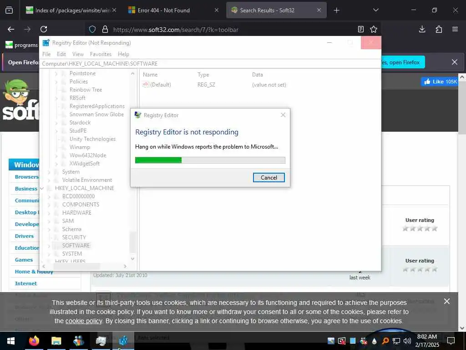Expand the Policies registry key
This screenshot has height=350, width=466.
point(56,82)
